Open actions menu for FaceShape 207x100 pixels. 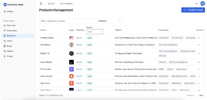point(199,45)
